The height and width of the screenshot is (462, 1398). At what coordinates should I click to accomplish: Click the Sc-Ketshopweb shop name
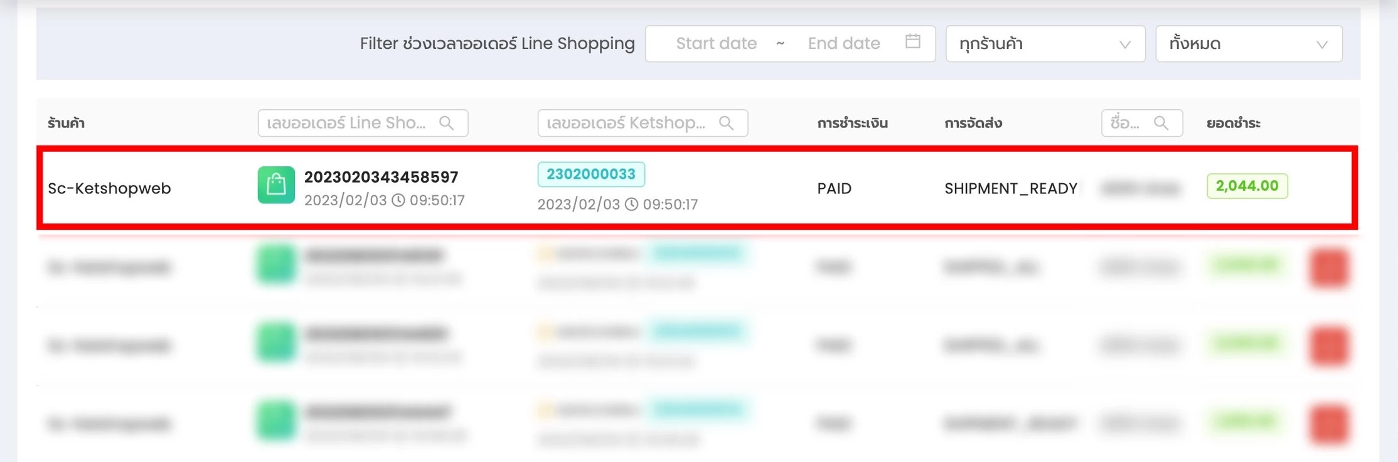coord(109,188)
